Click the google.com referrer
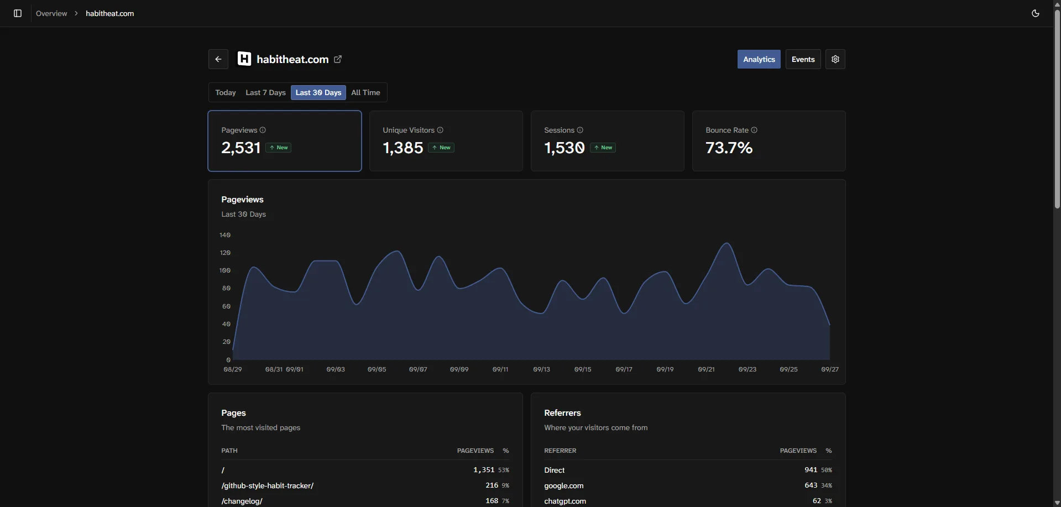The image size is (1061, 507). [x=564, y=485]
